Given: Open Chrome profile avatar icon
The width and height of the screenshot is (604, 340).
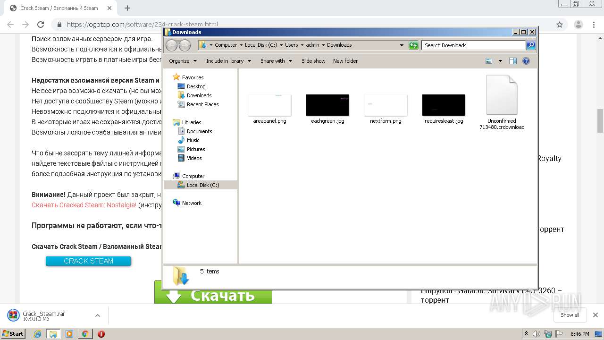Looking at the screenshot, I should (x=578, y=25).
